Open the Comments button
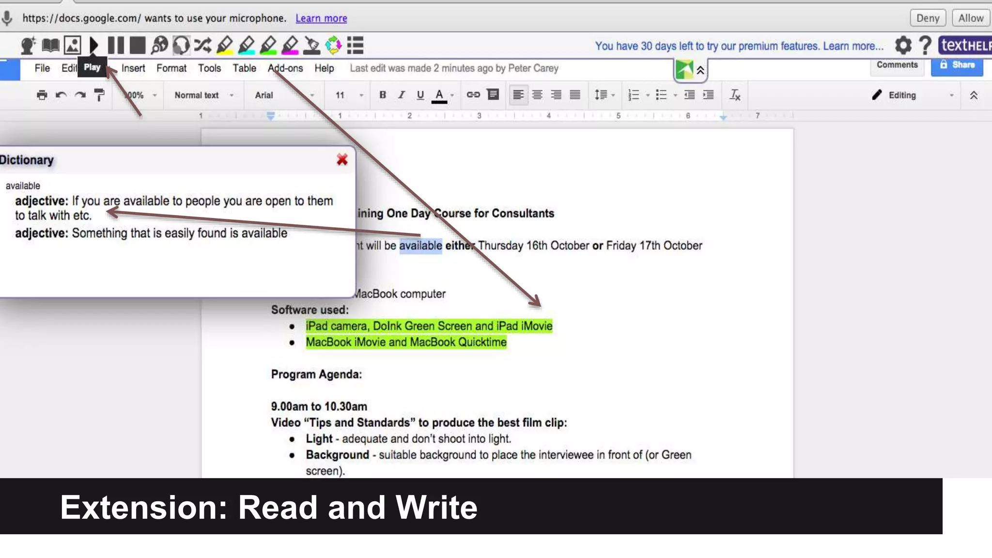The width and height of the screenshot is (992, 558). 897,65
